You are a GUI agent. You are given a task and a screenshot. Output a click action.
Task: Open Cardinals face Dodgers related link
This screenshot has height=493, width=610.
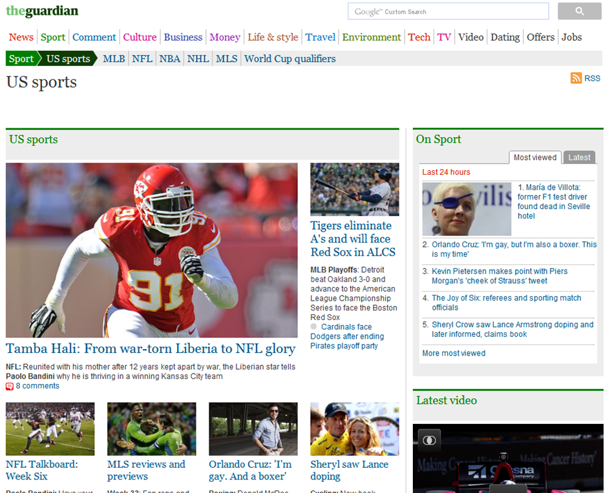pyautogui.click(x=347, y=336)
